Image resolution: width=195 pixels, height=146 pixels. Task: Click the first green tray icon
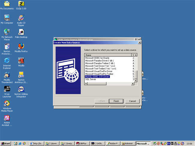point(155,144)
